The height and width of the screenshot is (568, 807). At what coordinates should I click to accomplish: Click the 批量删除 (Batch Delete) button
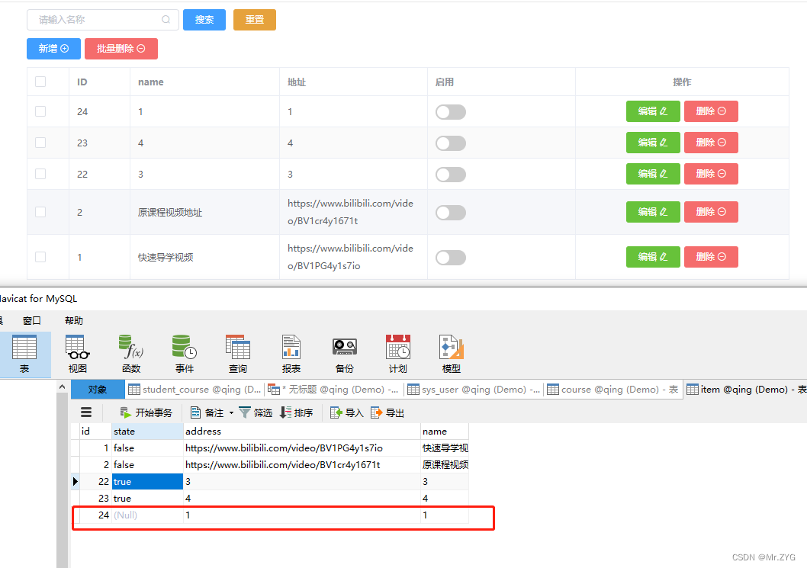pos(121,47)
